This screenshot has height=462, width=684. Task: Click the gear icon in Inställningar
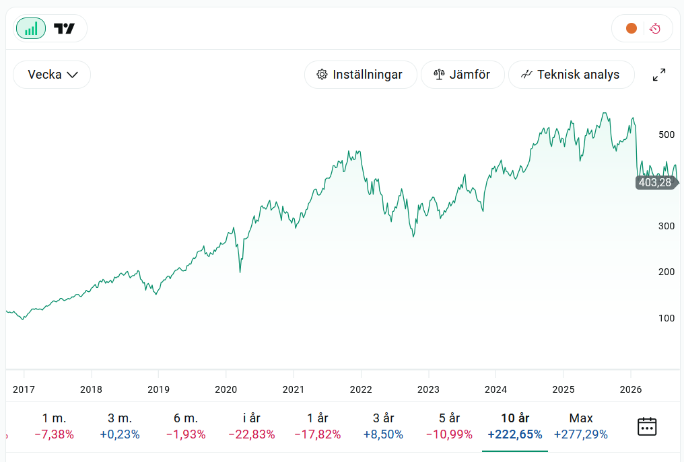click(322, 75)
